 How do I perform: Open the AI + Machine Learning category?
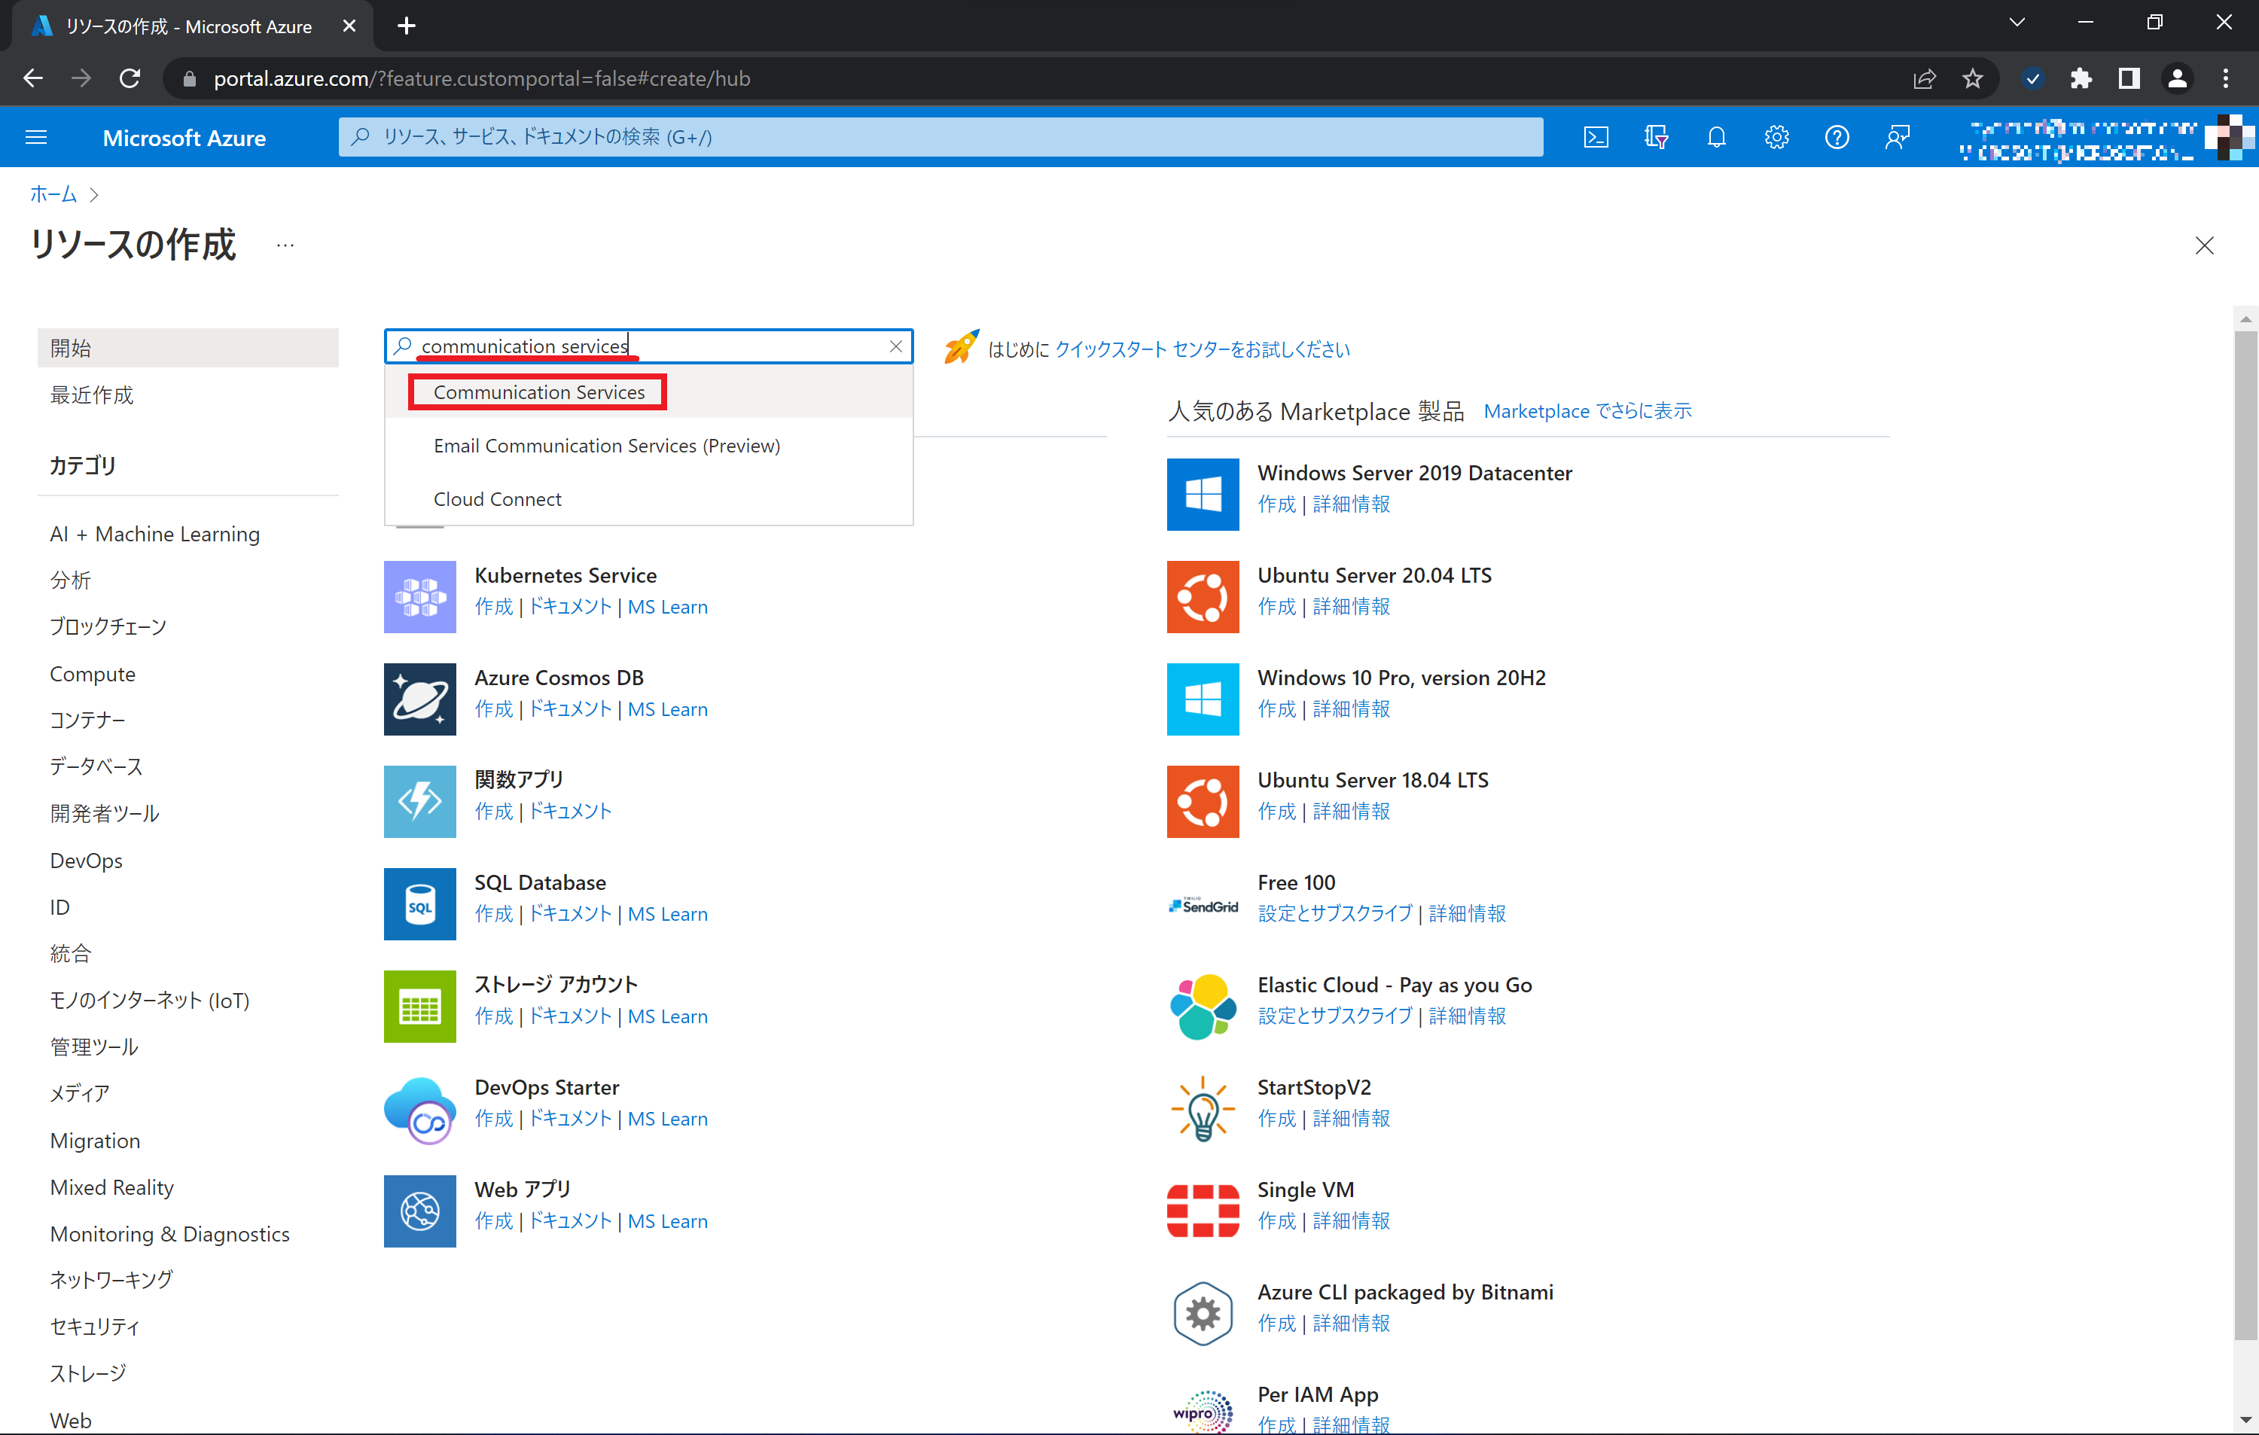click(155, 534)
